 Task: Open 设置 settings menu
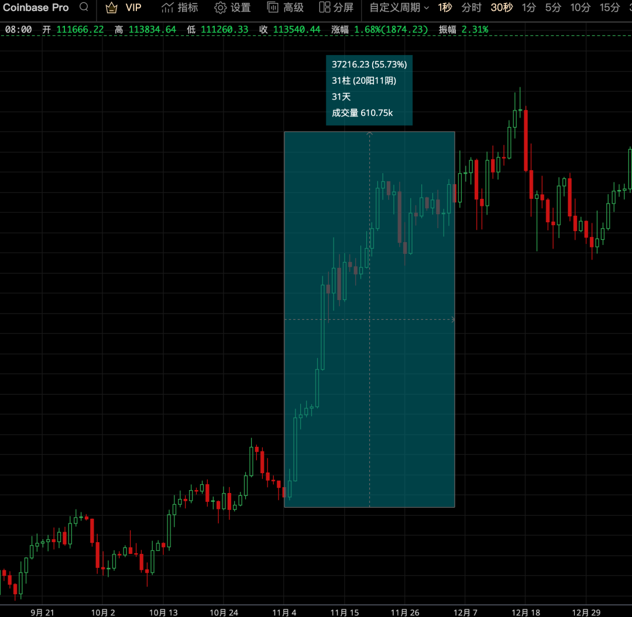[x=241, y=8]
